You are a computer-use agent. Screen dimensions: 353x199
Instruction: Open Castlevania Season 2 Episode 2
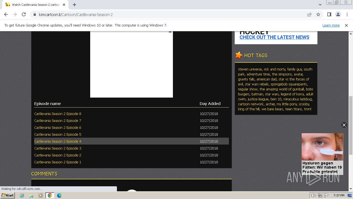point(58,155)
